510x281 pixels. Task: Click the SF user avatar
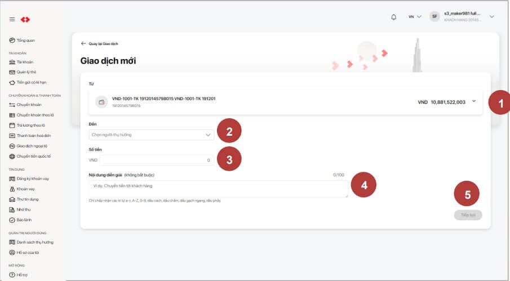[x=434, y=17]
